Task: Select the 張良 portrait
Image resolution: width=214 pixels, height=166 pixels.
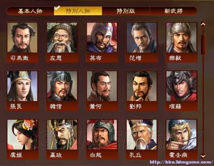Action: coord(23,86)
